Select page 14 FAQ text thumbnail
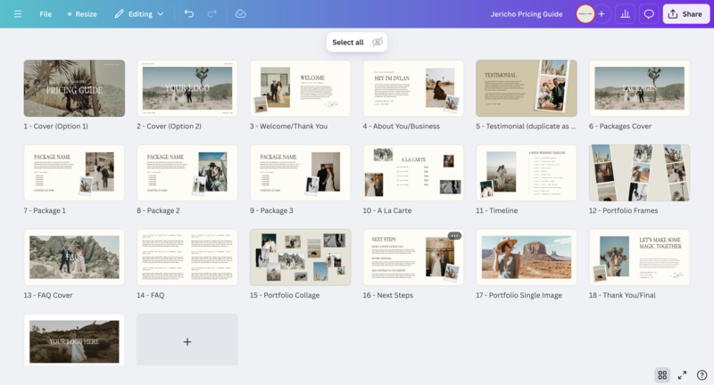Screen dimensions: 714x385 [x=187, y=258]
